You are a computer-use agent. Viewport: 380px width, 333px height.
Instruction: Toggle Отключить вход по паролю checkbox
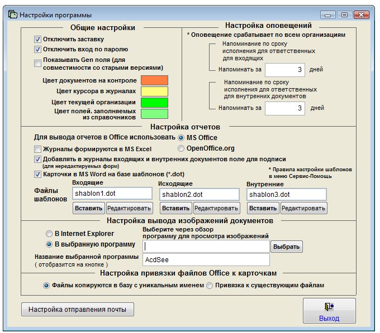(x=37, y=49)
